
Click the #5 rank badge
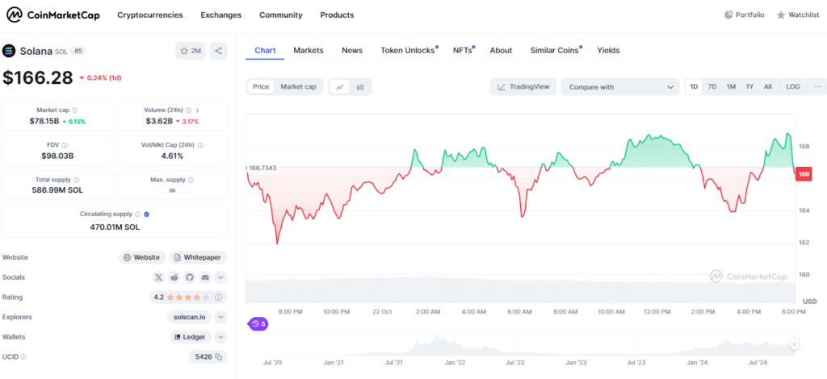coord(78,51)
